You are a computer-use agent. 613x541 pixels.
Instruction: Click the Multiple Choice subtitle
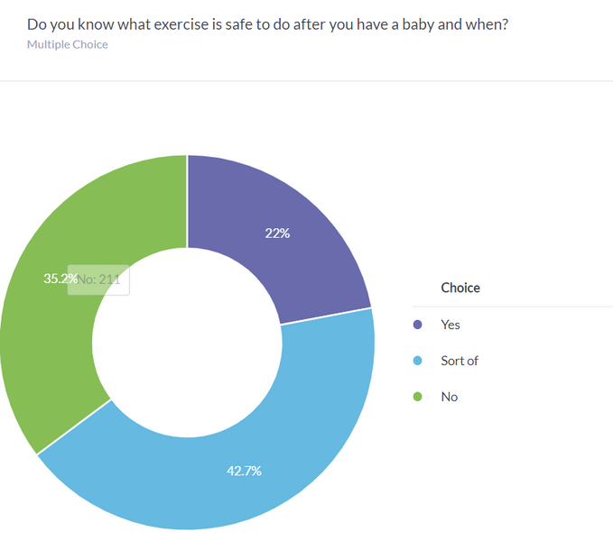(68, 44)
